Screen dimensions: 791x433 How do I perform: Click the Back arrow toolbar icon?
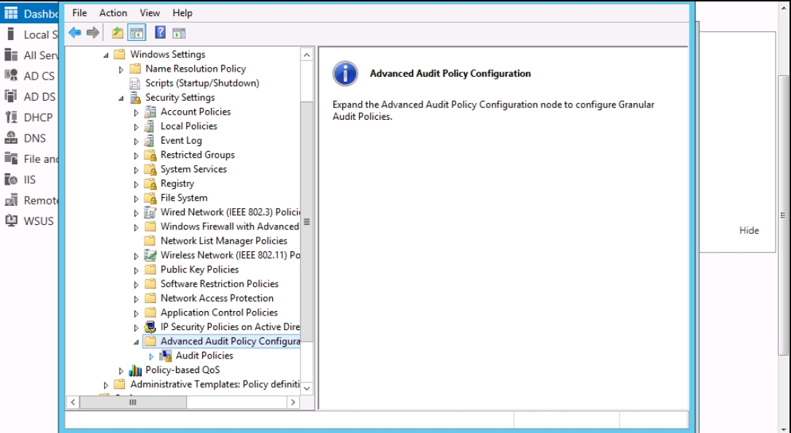point(74,33)
